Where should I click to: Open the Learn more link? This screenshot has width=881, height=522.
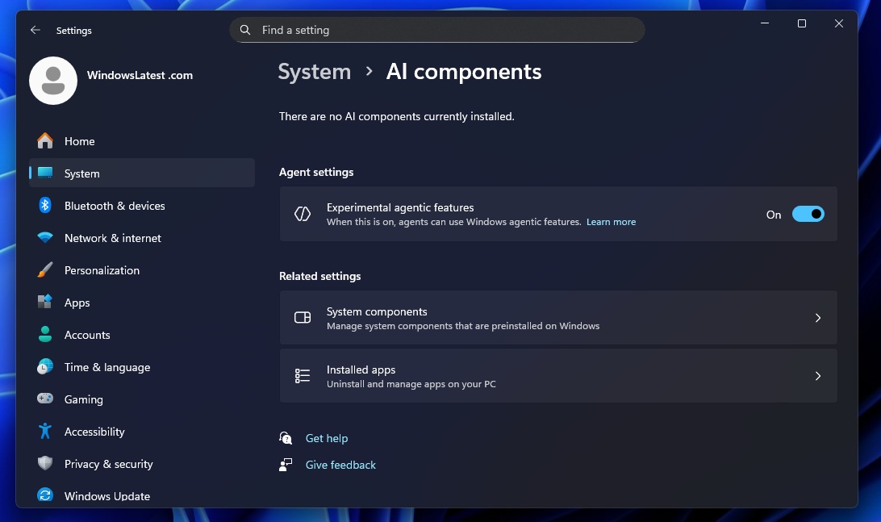611,221
